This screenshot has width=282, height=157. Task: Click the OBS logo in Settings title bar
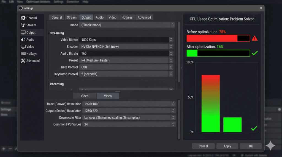pyautogui.click(x=21, y=8)
